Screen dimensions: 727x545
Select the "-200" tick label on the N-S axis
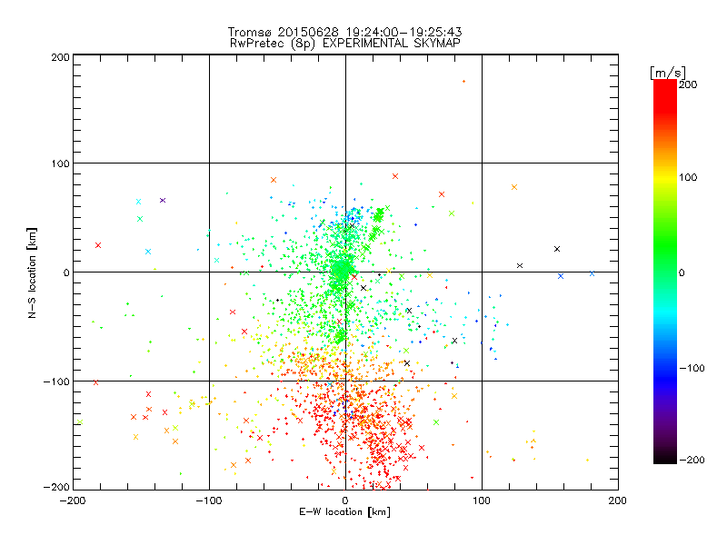point(56,487)
